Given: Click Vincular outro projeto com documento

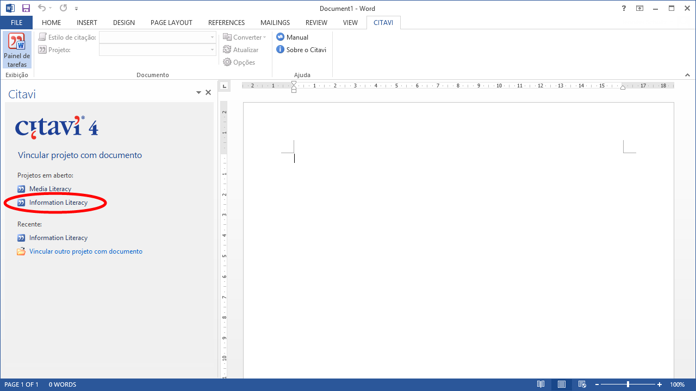Looking at the screenshot, I should tap(86, 251).
